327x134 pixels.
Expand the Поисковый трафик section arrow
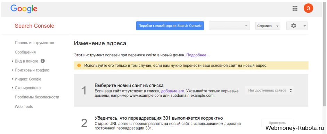pos(13,70)
